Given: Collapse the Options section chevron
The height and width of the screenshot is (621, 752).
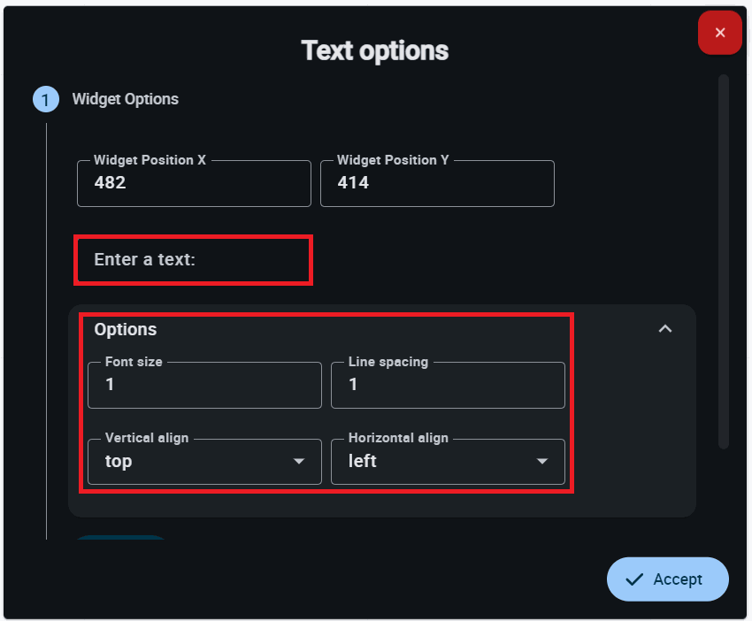Looking at the screenshot, I should coord(665,329).
